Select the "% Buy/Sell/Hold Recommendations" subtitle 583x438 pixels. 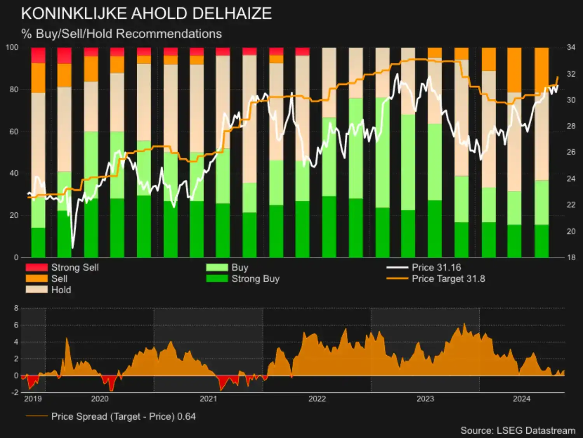(122, 34)
